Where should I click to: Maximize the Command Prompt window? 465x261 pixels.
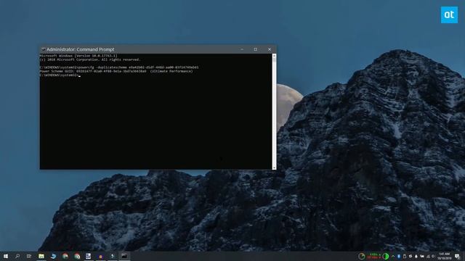pyautogui.click(x=256, y=49)
